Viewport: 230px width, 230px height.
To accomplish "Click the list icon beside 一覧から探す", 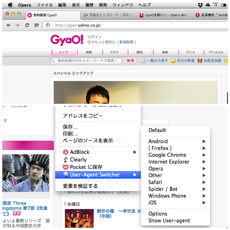I will (143, 60).
